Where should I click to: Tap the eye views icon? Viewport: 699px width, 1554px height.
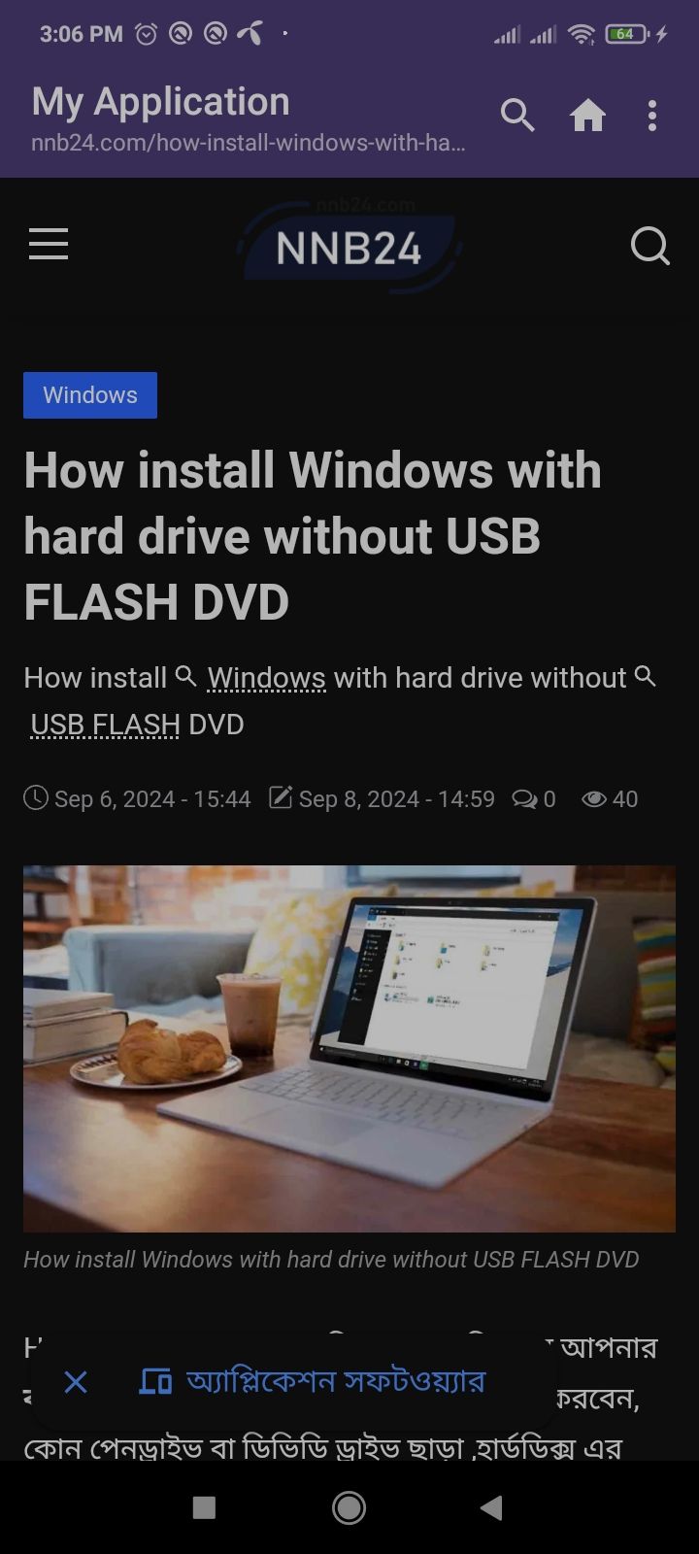(x=594, y=799)
